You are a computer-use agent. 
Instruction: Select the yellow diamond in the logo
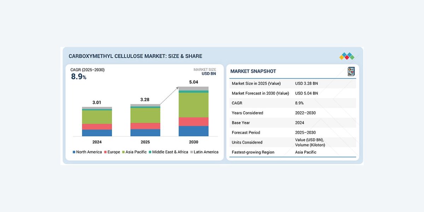coord(341,58)
